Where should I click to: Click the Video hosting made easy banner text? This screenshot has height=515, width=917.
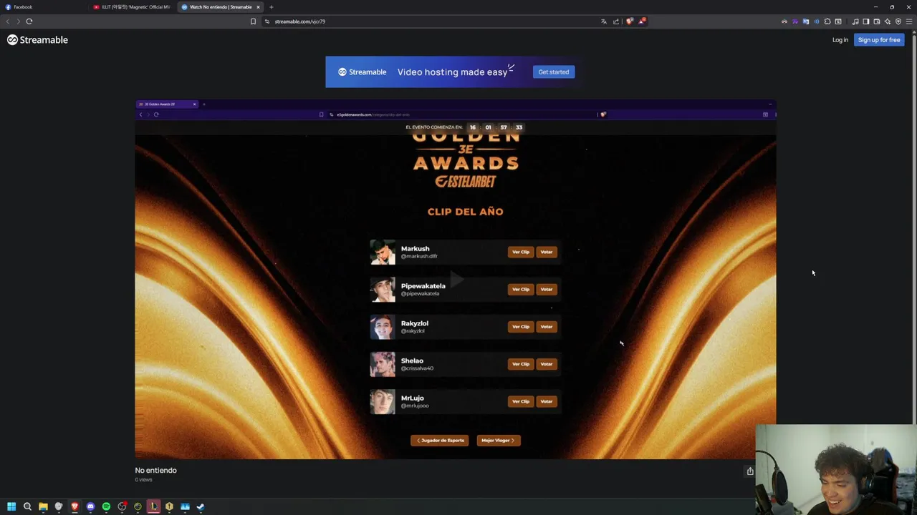tap(453, 72)
